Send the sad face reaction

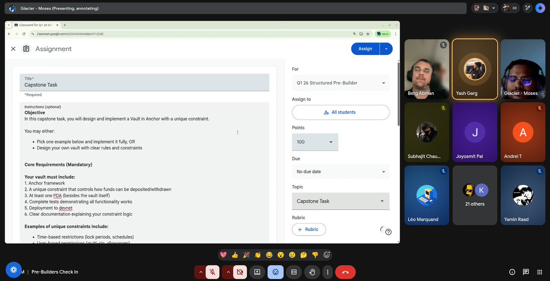point(292,255)
